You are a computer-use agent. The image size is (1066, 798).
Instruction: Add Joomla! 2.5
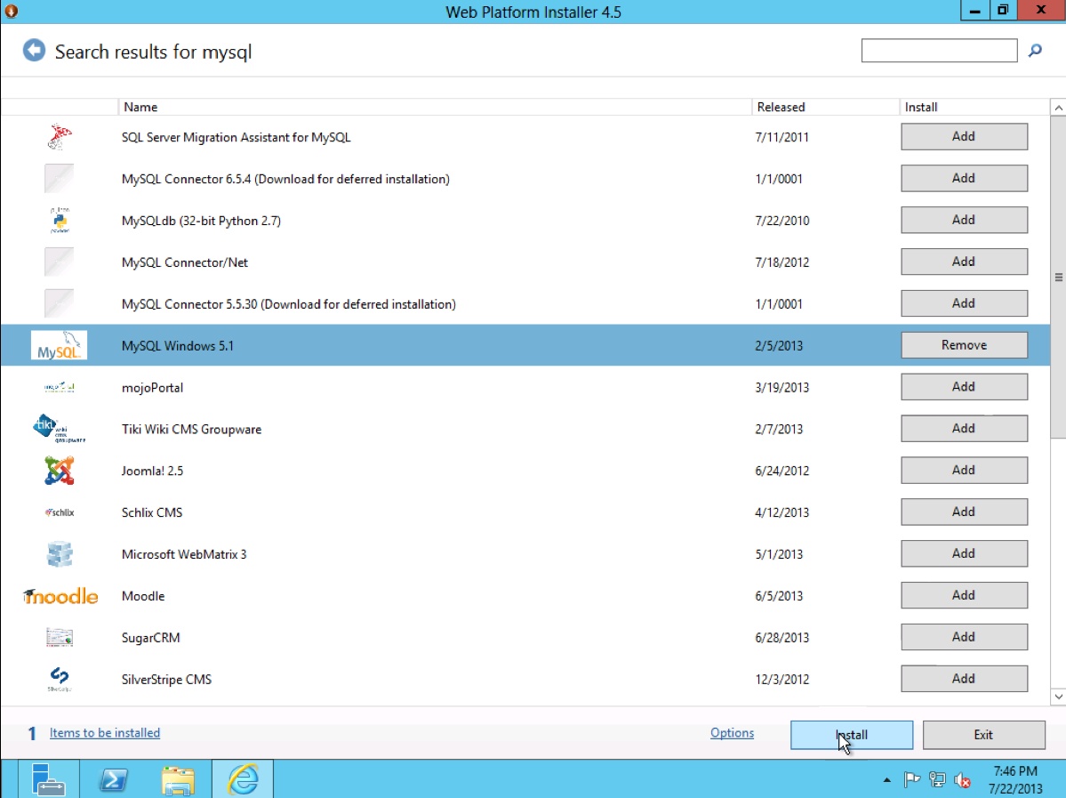click(x=964, y=470)
